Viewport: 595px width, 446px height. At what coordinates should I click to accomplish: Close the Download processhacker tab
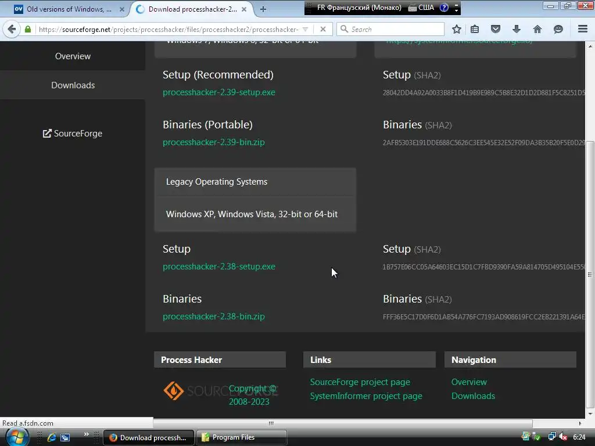coord(244,9)
